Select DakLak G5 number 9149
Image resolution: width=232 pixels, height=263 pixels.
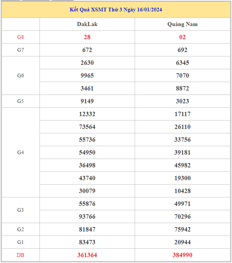tap(87, 101)
